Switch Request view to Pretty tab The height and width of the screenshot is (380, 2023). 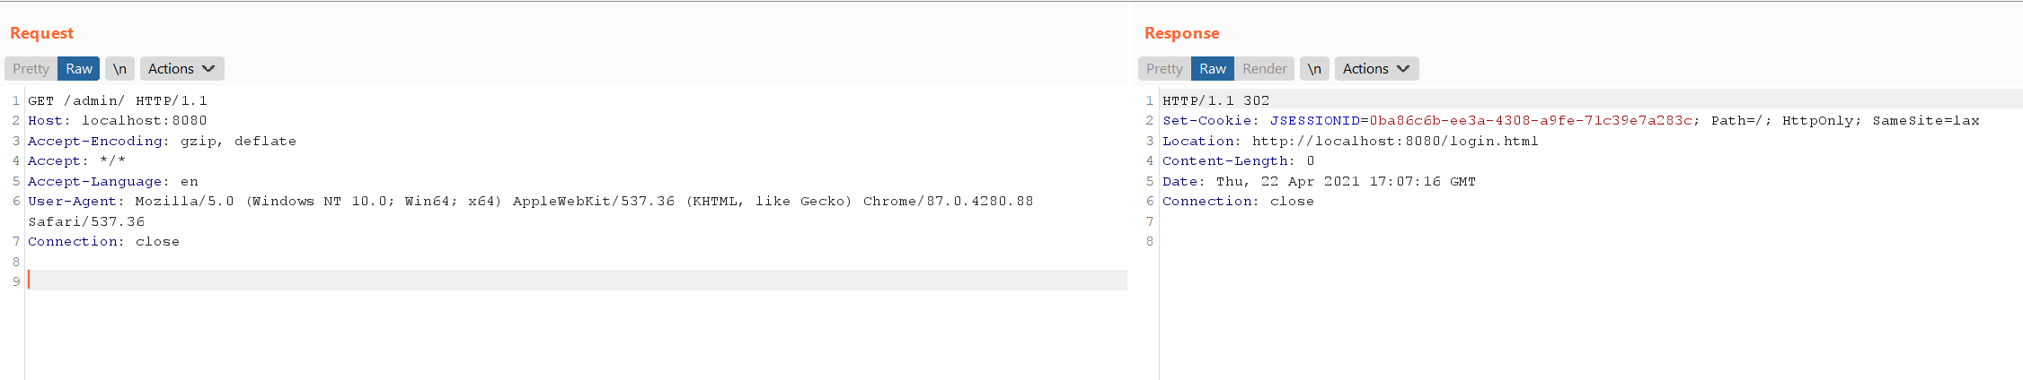31,69
